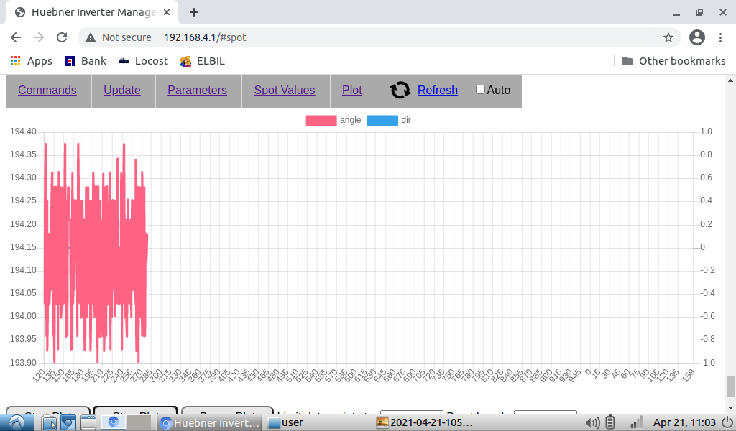Go back using the browser back arrow
The width and height of the screenshot is (736, 431).
tap(16, 37)
